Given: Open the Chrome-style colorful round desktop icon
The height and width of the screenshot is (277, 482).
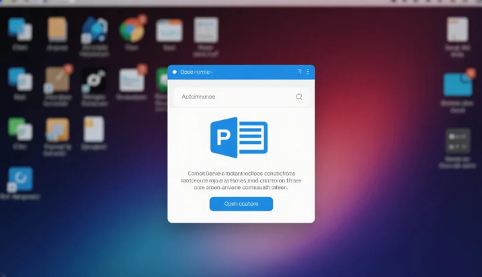Looking at the screenshot, I should (x=132, y=30).
